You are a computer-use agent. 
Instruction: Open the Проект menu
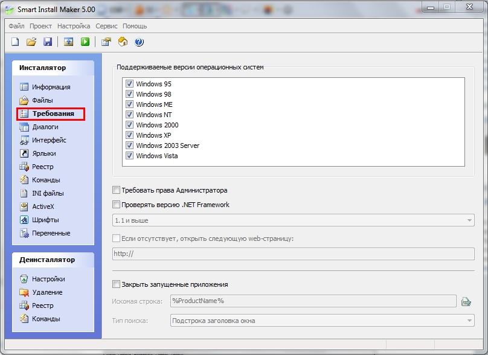tap(41, 26)
